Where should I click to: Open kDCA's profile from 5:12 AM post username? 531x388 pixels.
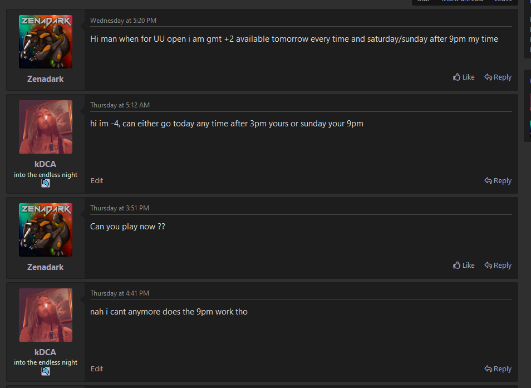coord(46,164)
